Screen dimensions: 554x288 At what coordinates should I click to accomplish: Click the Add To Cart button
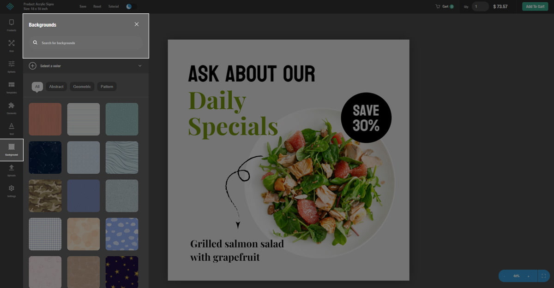pyautogui.click(x=535, y=6)
